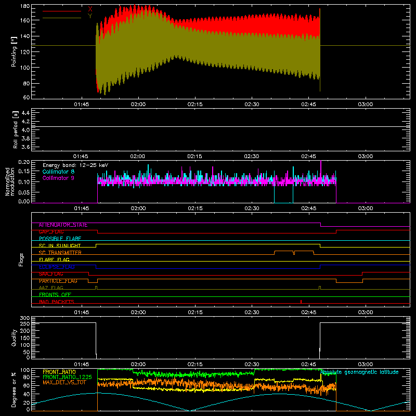This screenshot has height=416, width=416.
Task: Click the red spike on the BAD_PACKETS line
Action: (x=301, y=302)
